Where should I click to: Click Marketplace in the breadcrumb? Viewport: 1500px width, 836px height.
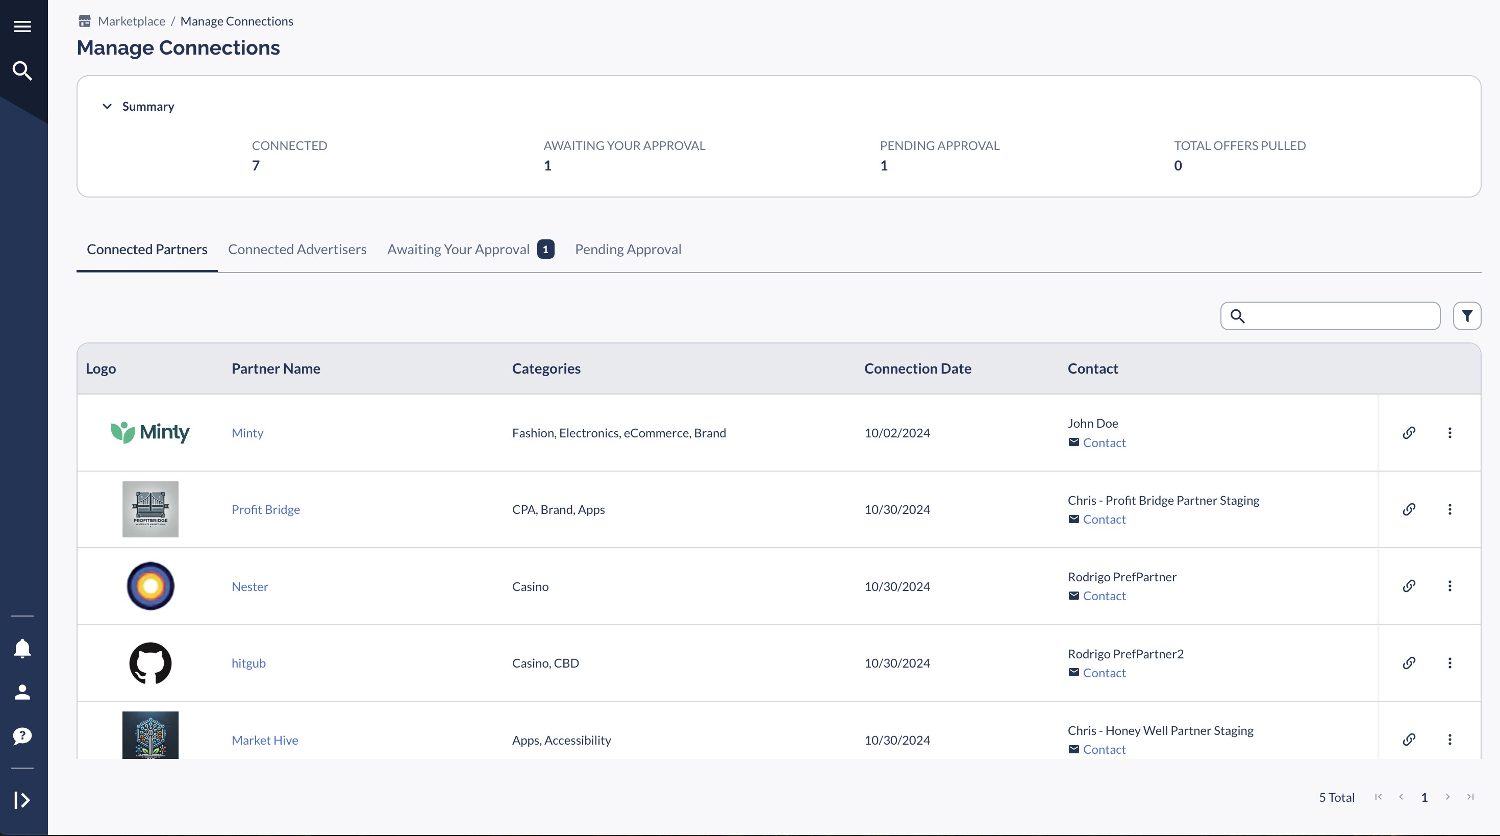[x=132, y=21]
